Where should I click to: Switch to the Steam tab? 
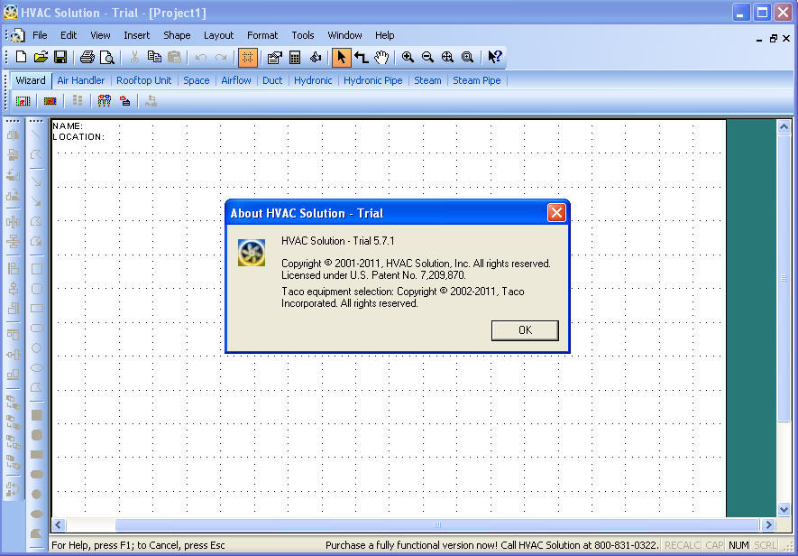(x=427, y=80)
